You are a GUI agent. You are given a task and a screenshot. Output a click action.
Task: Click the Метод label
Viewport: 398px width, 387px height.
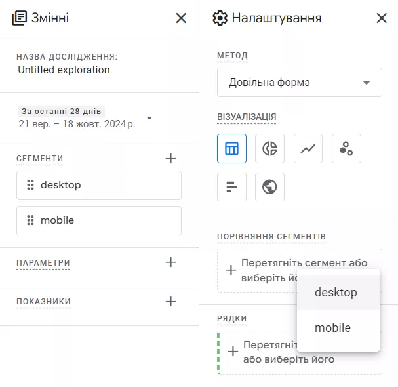(232, 56)
